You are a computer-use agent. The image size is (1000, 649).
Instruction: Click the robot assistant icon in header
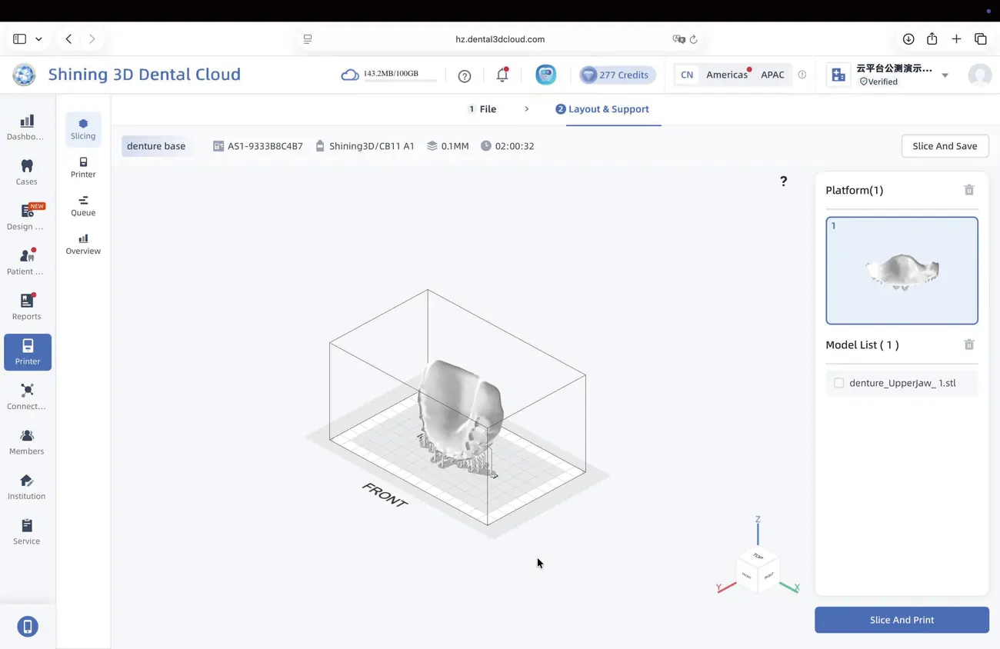(546, 75)
